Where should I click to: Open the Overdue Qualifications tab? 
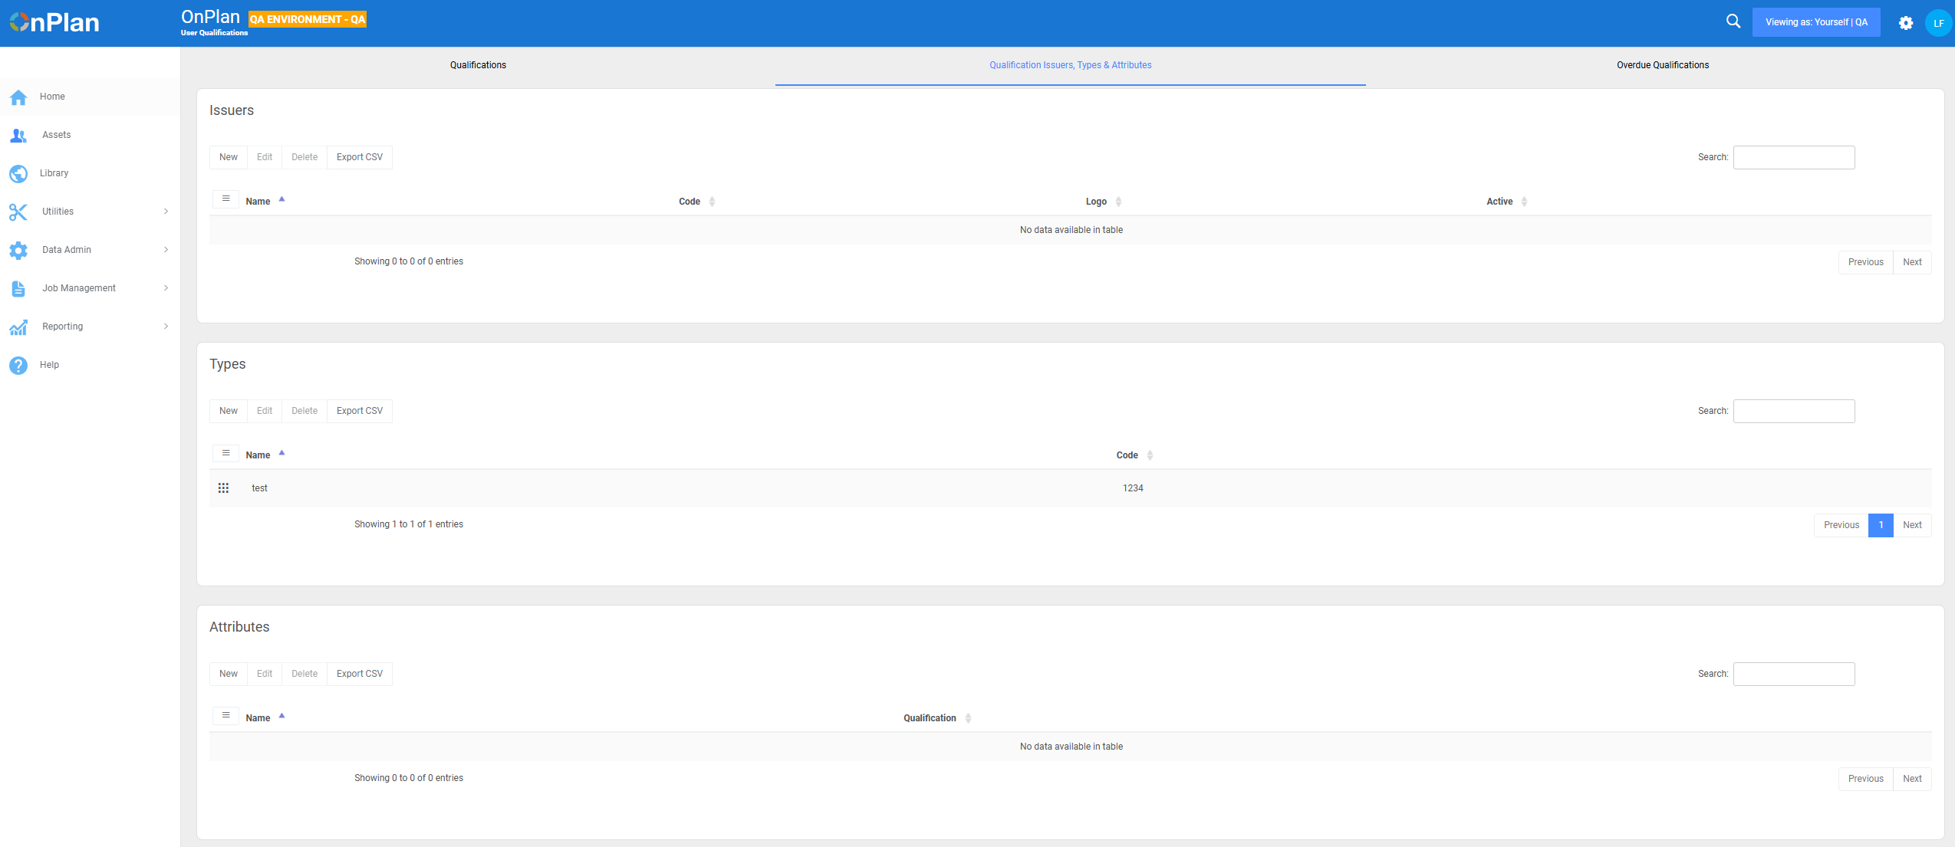1662,65
